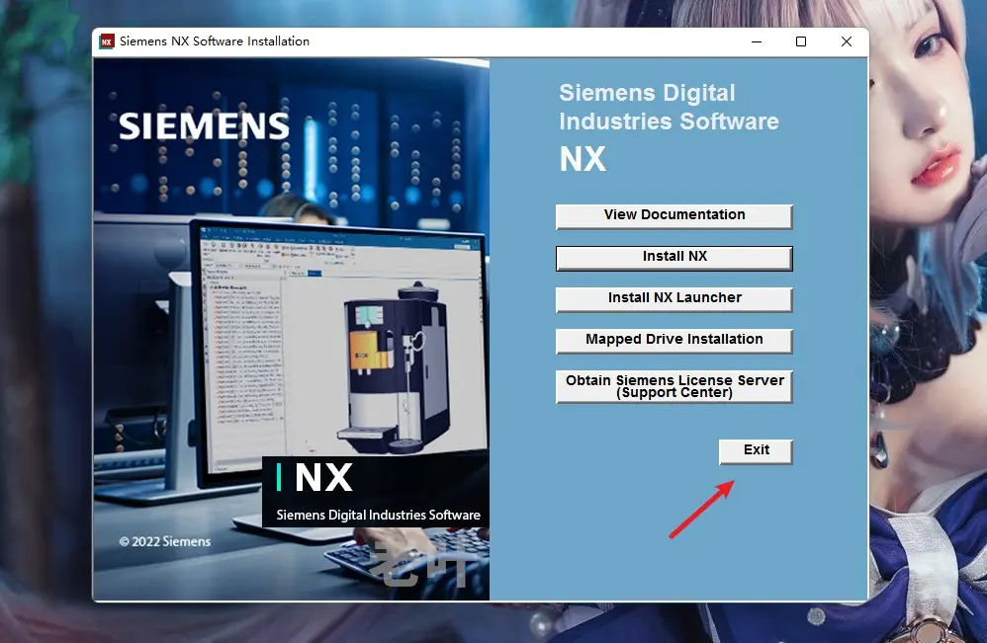Maximize the NX installation window
This screenshot has width=987, height=643.
801,41
